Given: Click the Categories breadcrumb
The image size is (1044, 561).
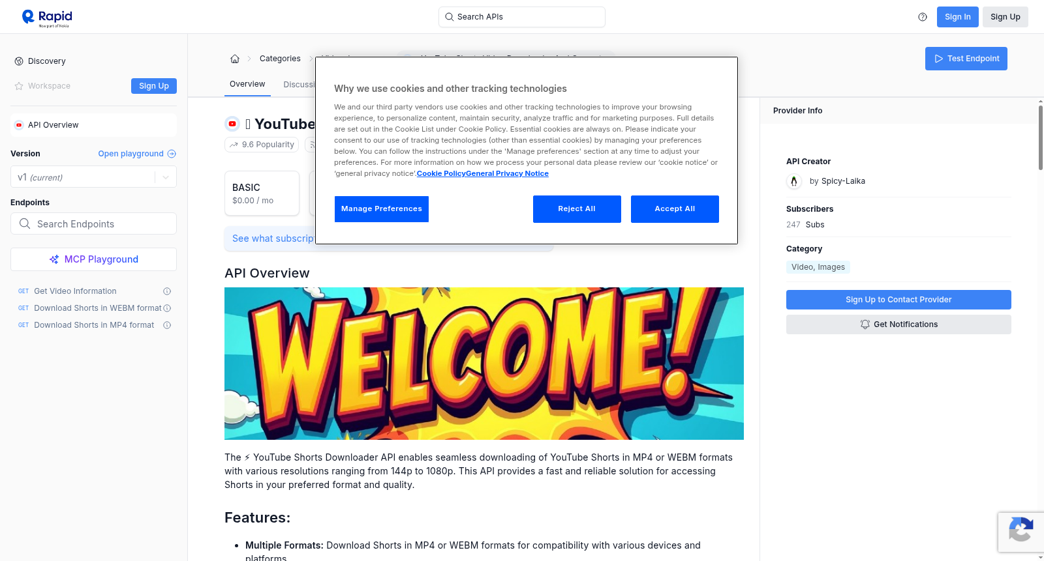Looking at the screenshot, I should tap(280, 59).
